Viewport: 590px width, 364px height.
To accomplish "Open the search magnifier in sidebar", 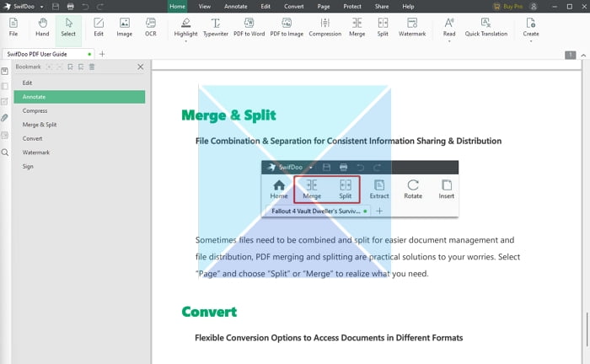I will pyautogui.click(x=4, y=153).
